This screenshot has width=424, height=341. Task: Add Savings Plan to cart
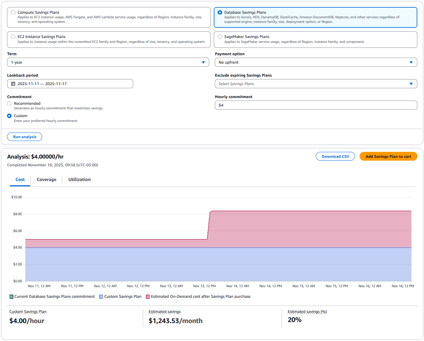pos(388,156)
